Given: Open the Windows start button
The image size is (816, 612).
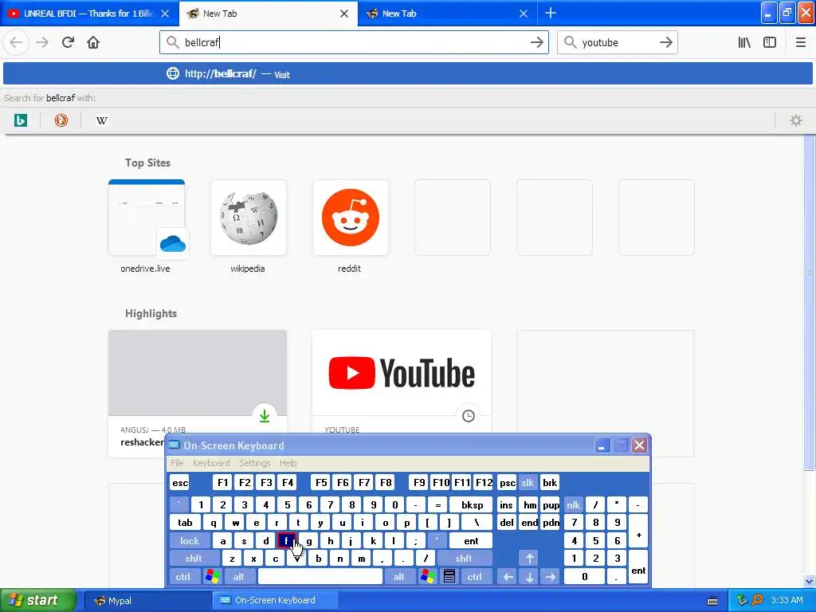Looking at the screenshot, I should coord(37,601).
